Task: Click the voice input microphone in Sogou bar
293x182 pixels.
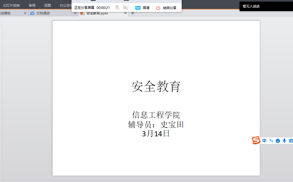Action: 284,141
